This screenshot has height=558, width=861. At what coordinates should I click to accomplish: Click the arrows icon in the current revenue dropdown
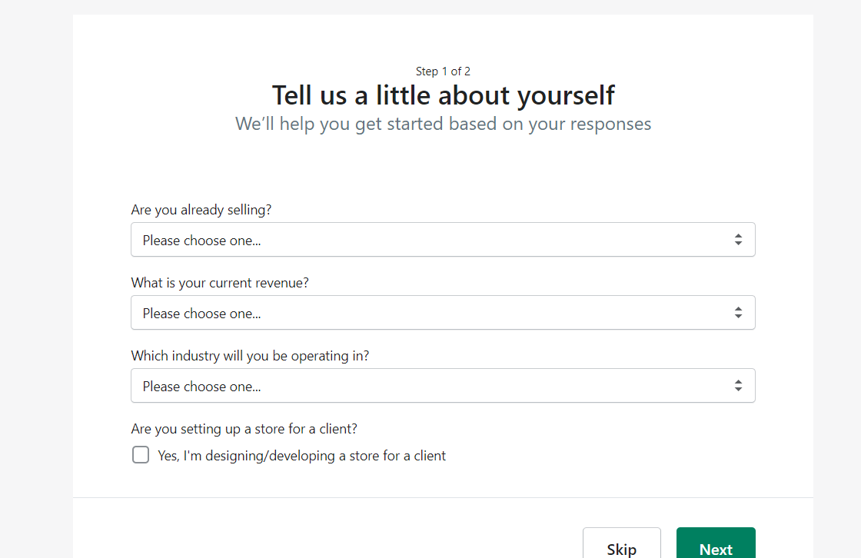click(738, 313)
